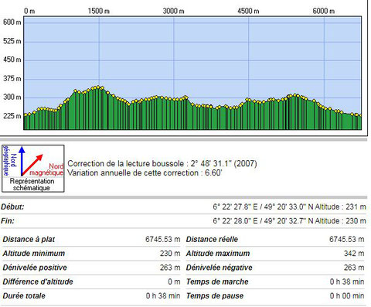Click the highest peak marker near 1500 m
This screenshot has height=307, width=371.
tap(98, 87)
